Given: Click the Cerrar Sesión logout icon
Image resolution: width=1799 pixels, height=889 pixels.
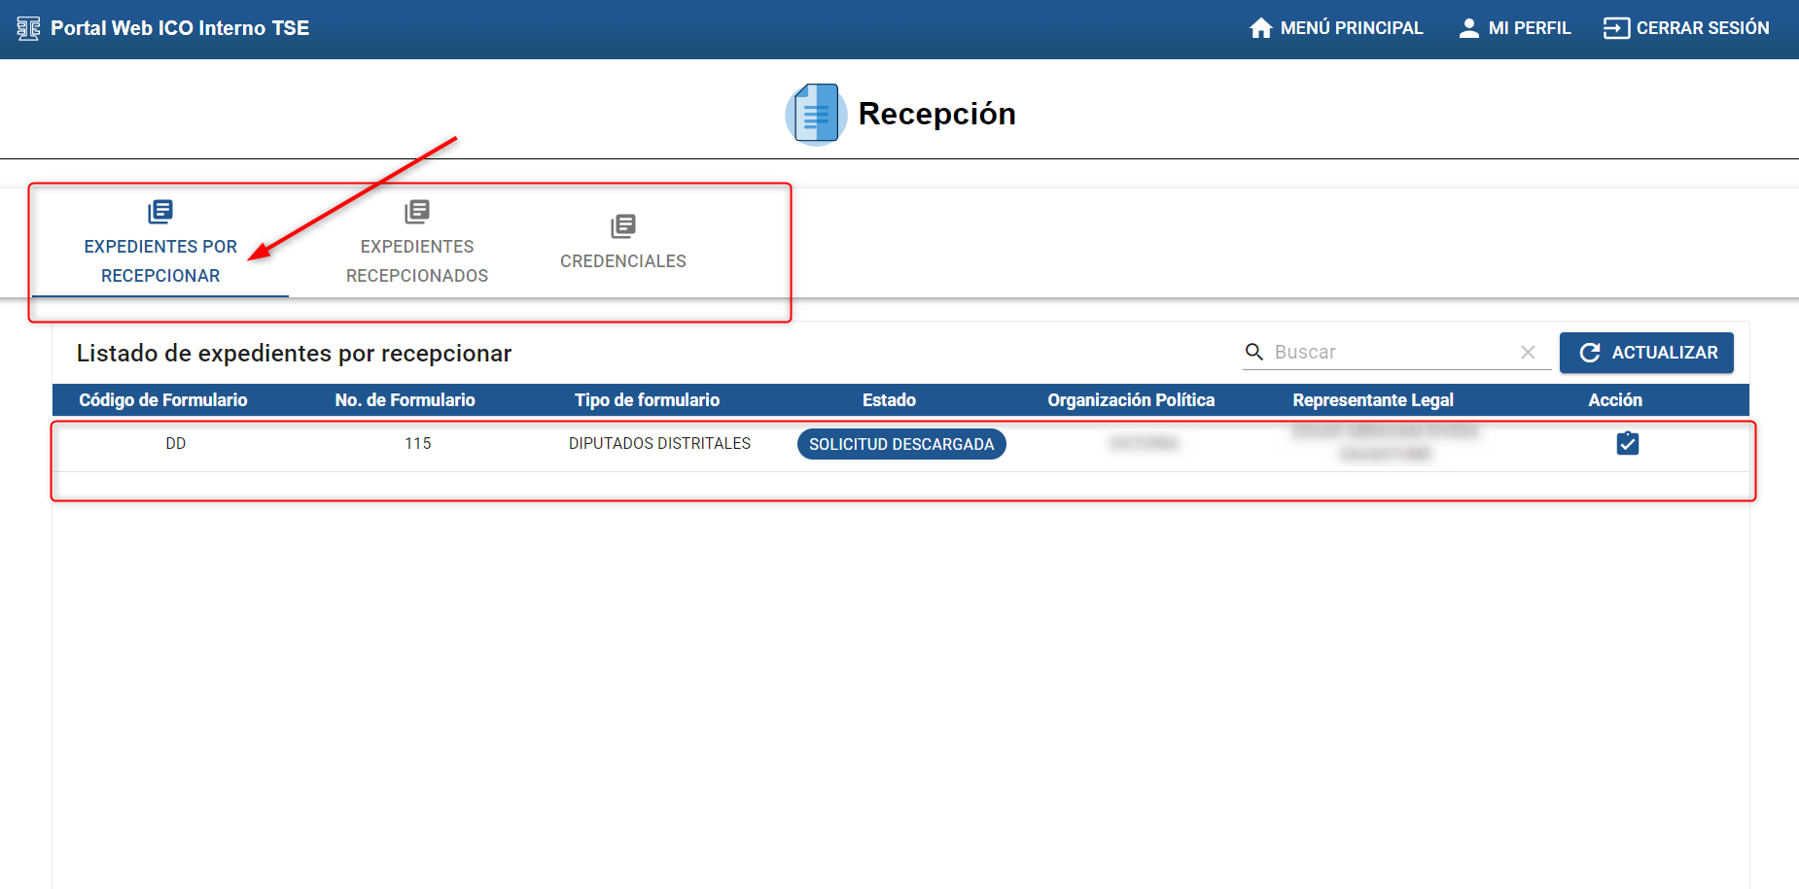Looking at the screenshot, I should (x=1615, y=28).
